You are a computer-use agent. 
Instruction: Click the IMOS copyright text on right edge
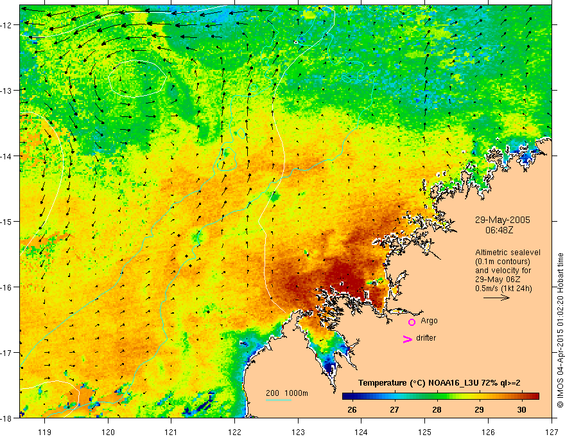click(x=561, y=330)
